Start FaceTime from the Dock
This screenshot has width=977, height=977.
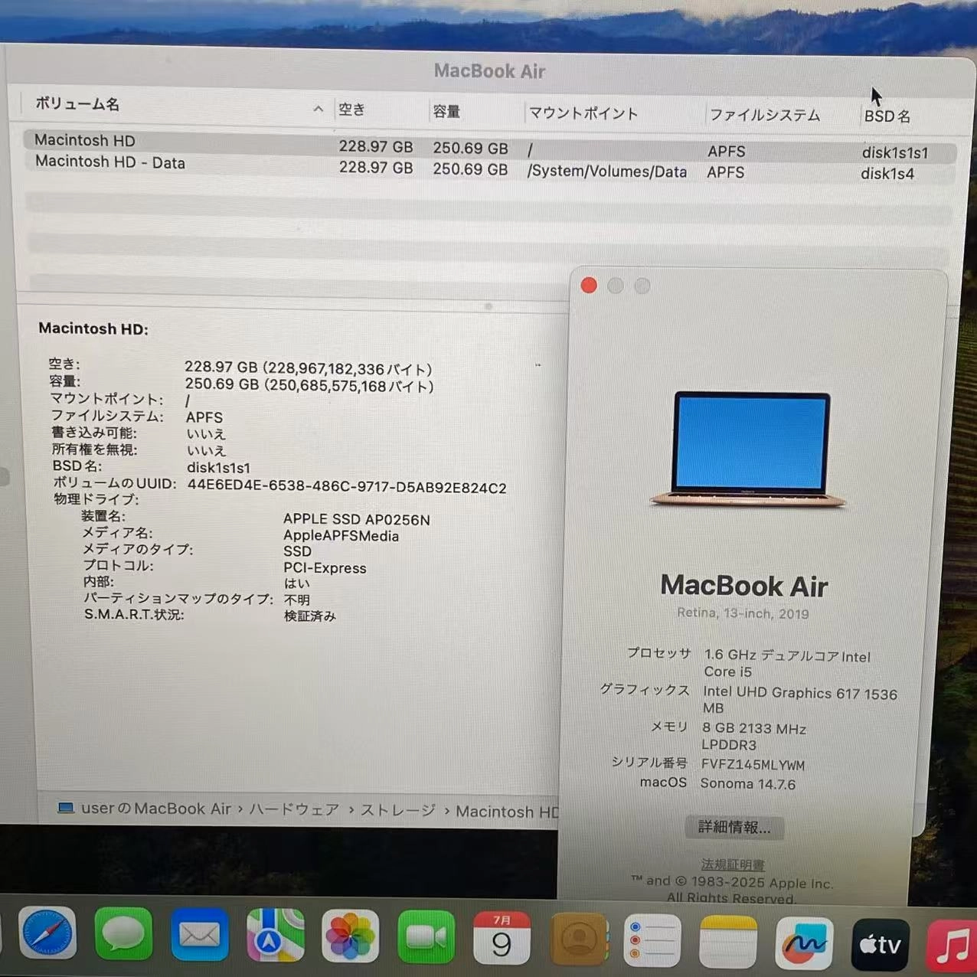click(426, 935)
